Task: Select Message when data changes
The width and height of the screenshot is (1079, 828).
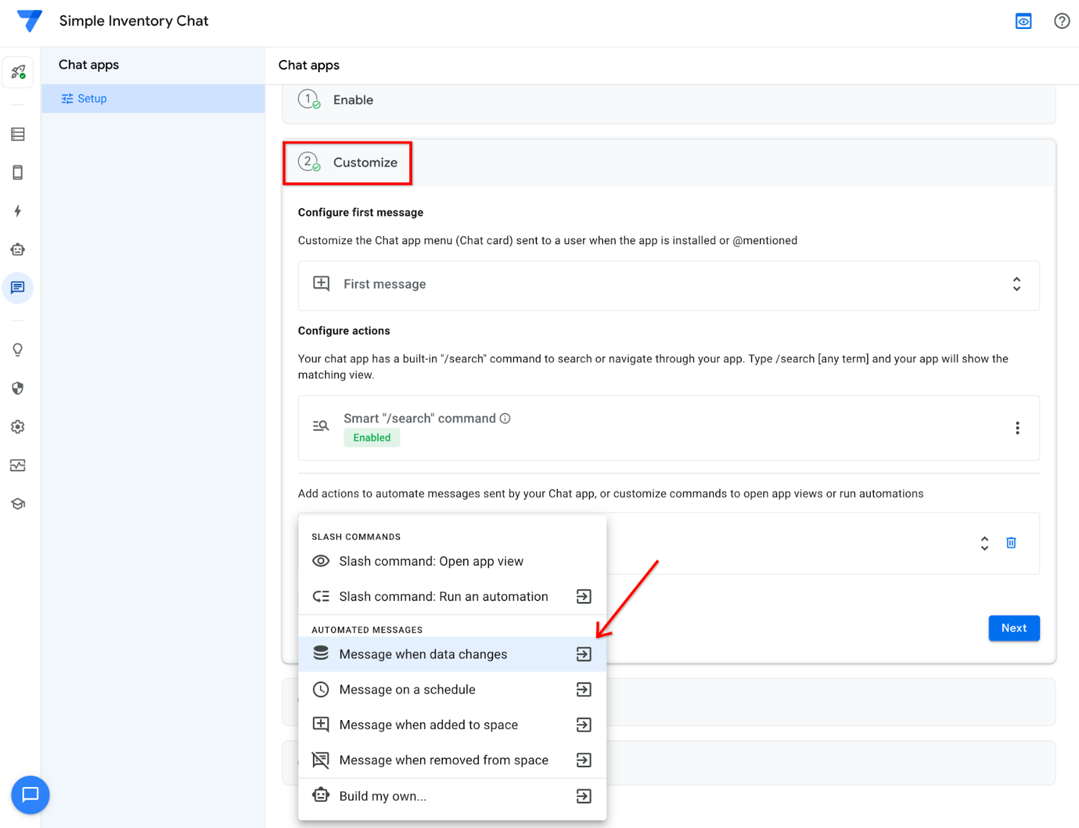Action: pos(423,653)
